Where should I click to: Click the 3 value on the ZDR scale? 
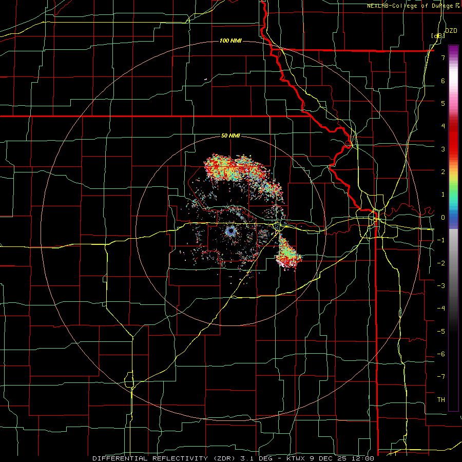point(443,149)
